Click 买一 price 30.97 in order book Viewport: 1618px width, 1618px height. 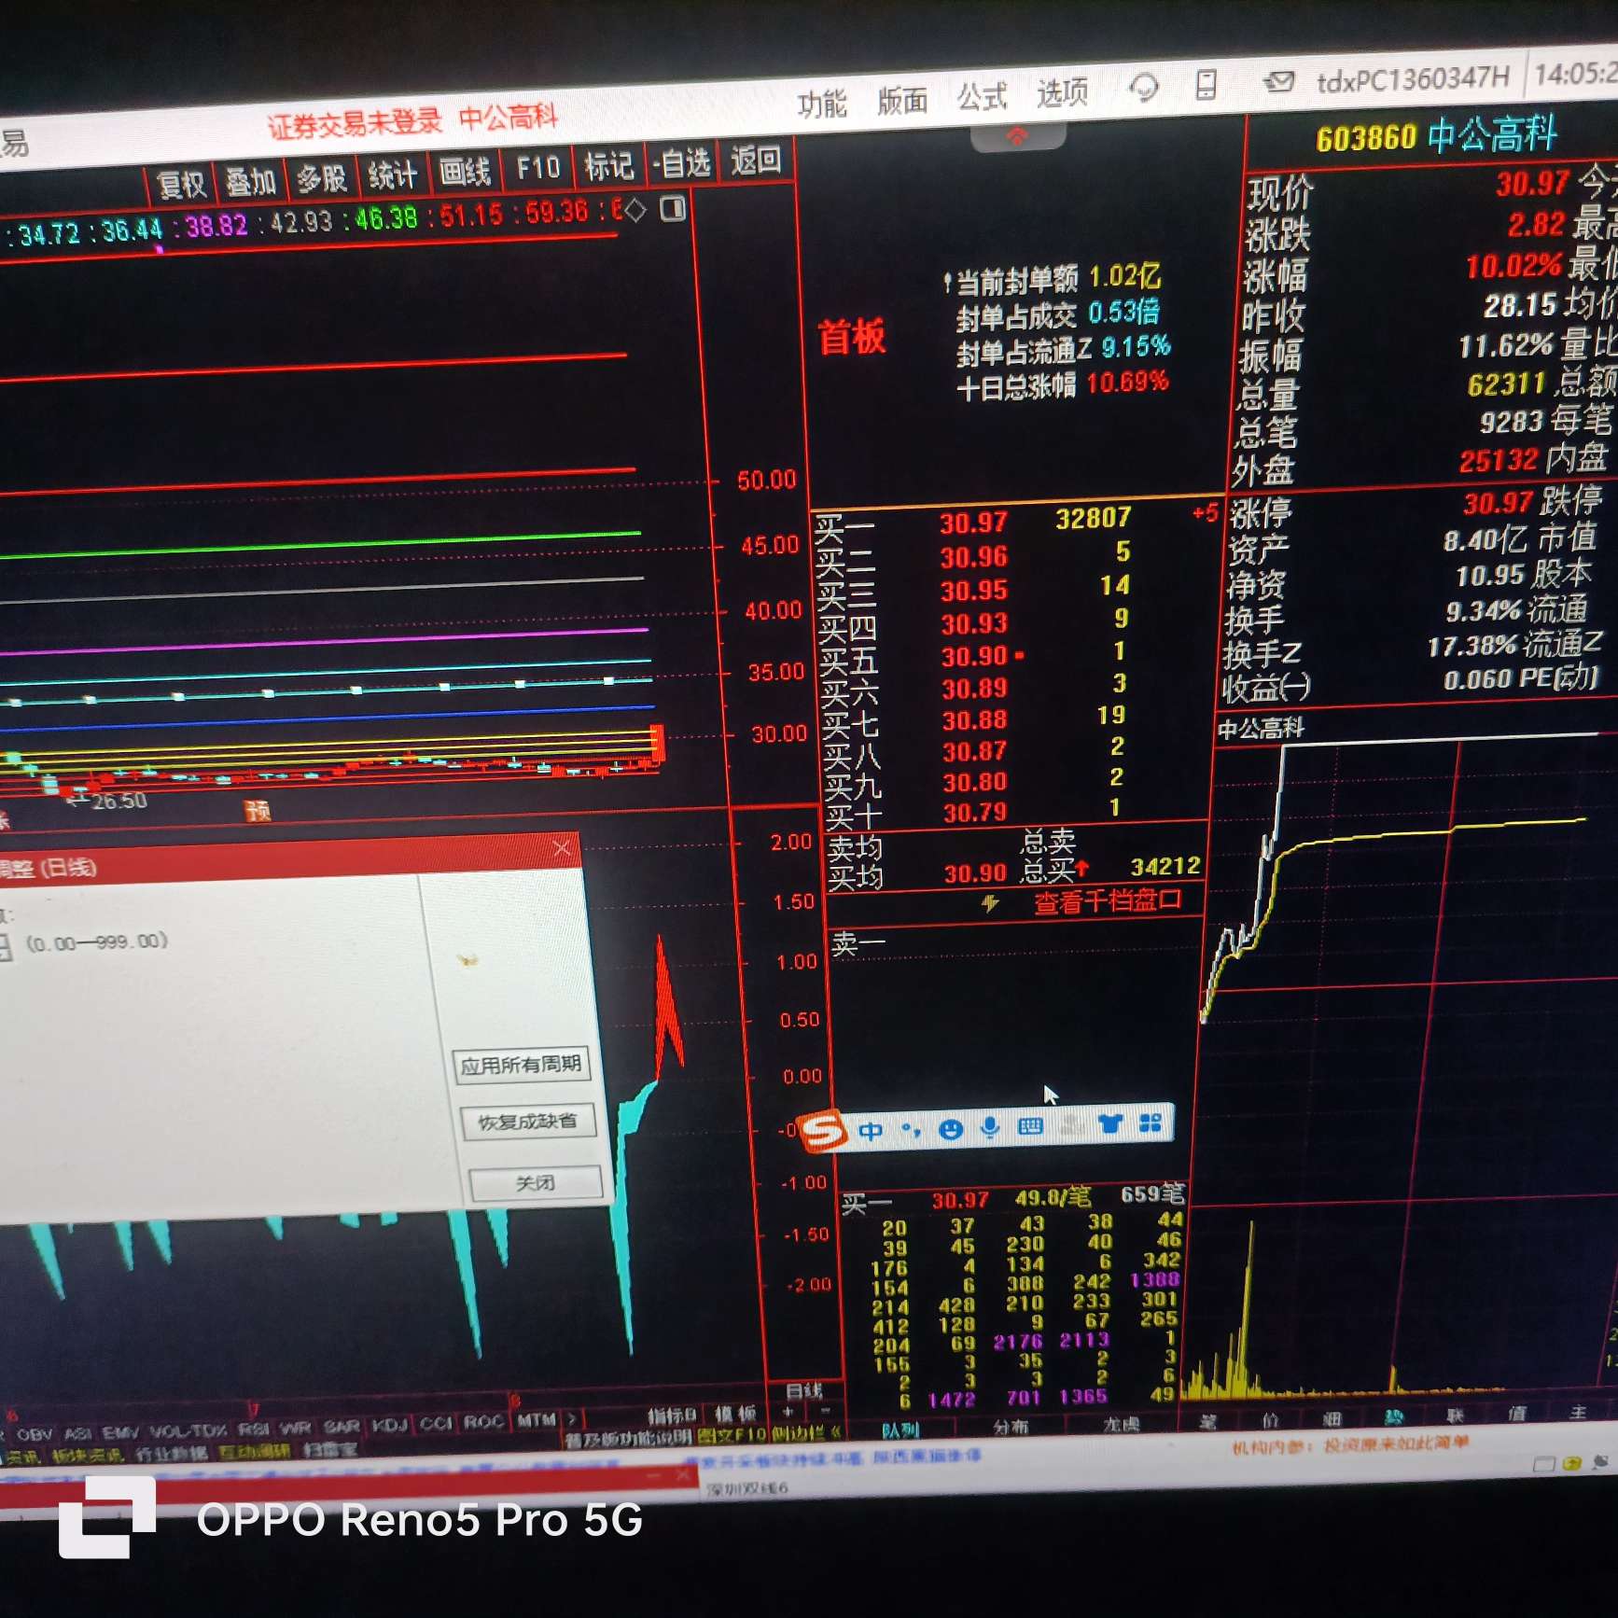(x=973, y=523)
